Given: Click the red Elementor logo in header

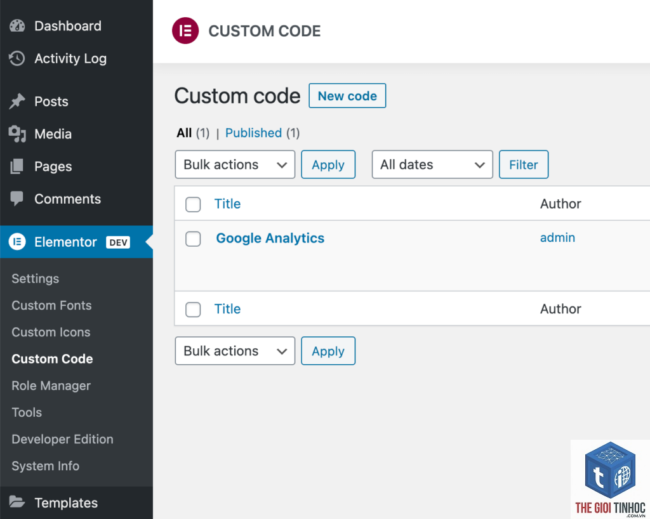Looking at the screenshot, I should 185,30.
